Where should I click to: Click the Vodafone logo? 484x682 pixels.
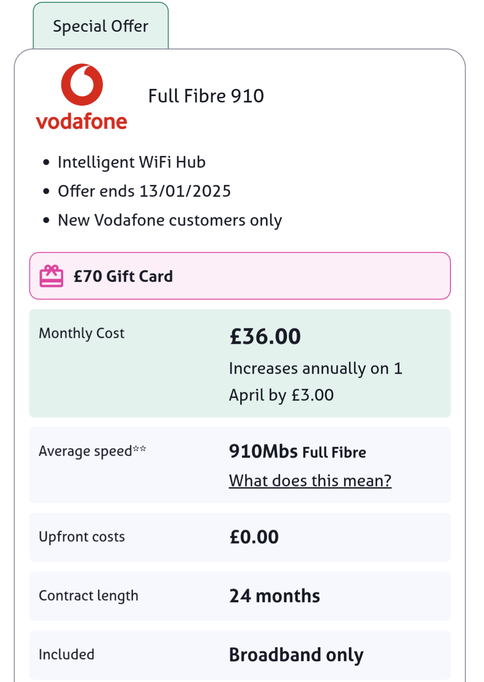click(x=82, y=97)
